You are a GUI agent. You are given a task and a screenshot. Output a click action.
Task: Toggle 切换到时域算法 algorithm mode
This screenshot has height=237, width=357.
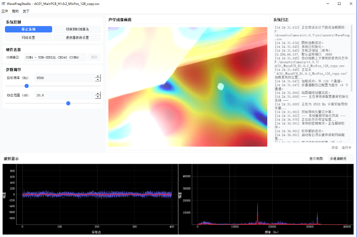77,29
